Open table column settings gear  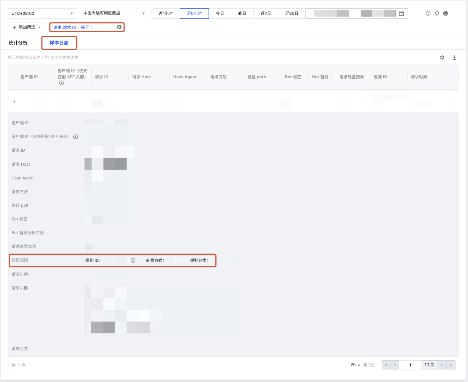(442, 57)
